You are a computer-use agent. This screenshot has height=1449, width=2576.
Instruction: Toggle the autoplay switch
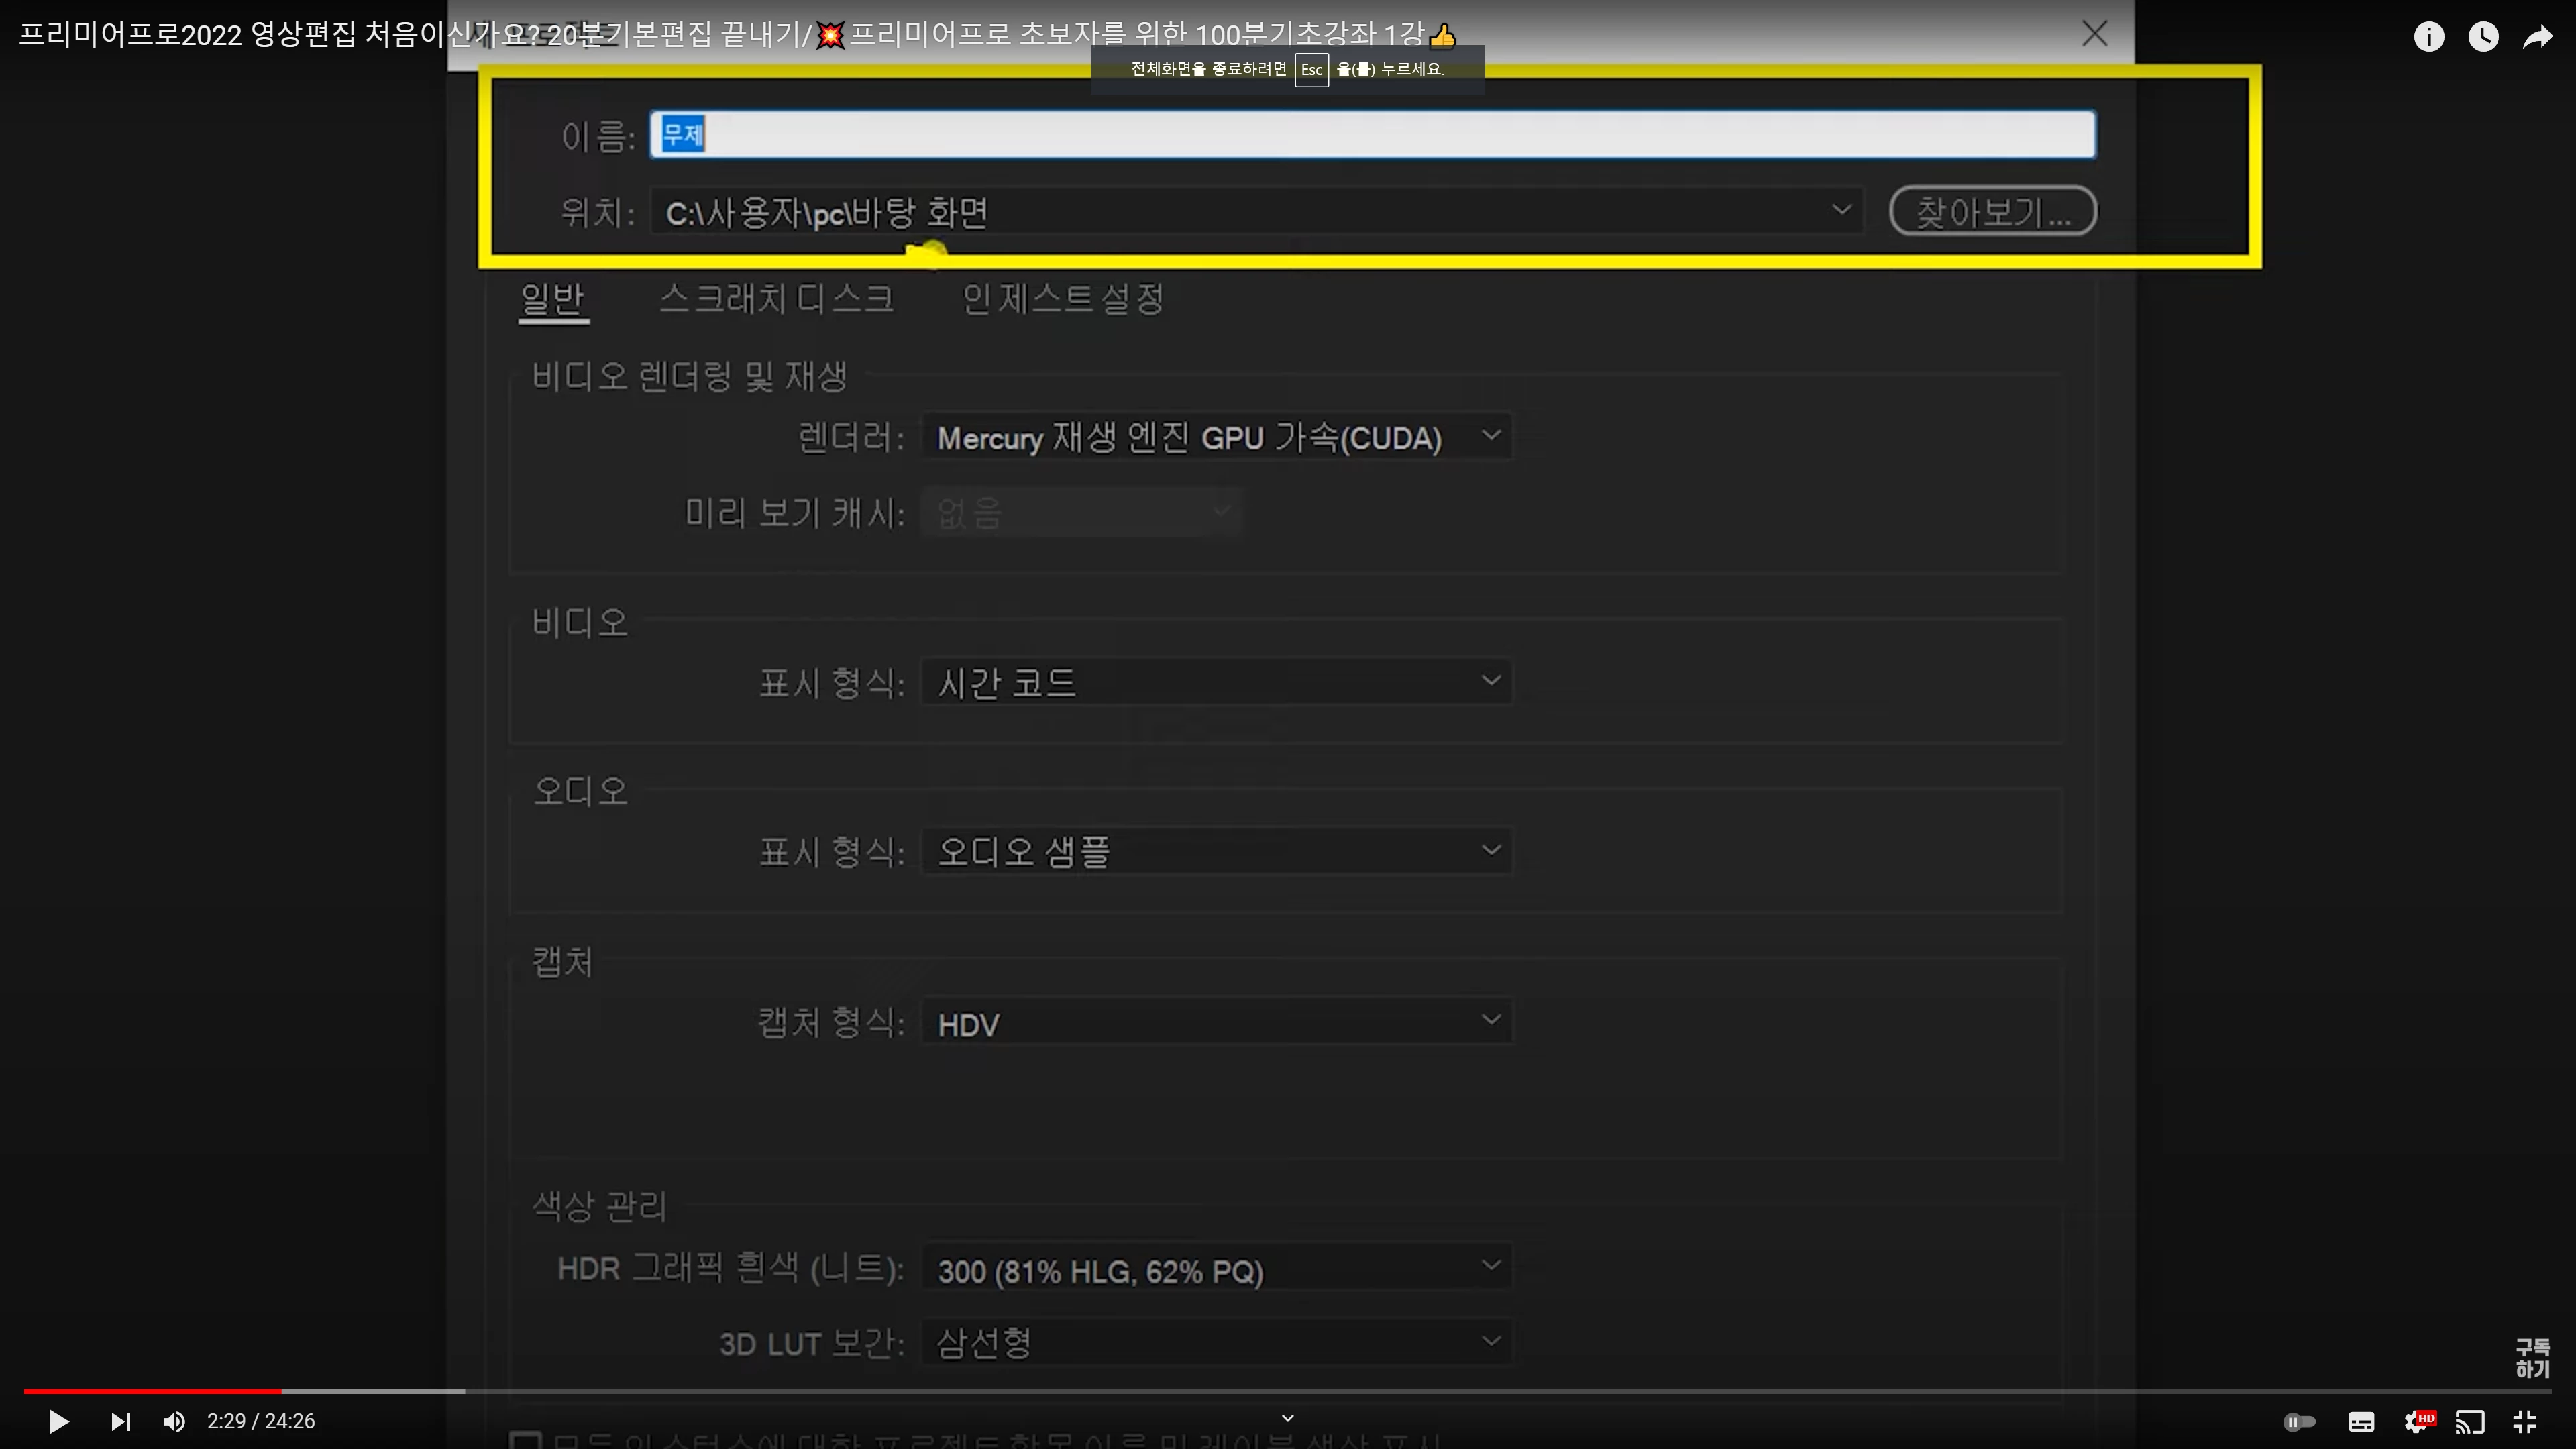coord(2300,1421)
